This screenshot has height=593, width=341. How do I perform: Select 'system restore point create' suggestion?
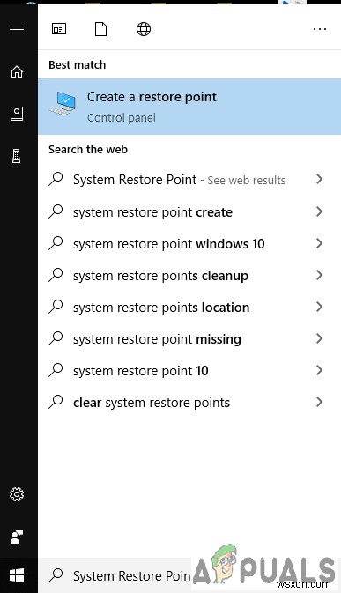(x=189, y=211)
